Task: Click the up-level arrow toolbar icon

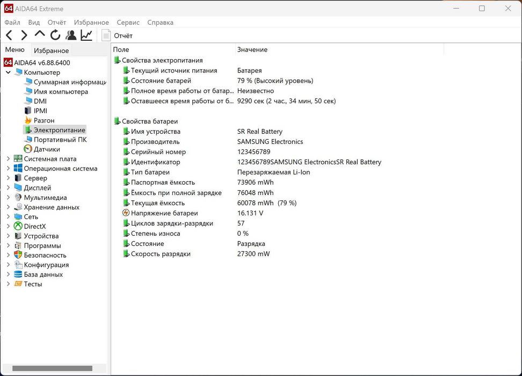Action: (40, 34)
